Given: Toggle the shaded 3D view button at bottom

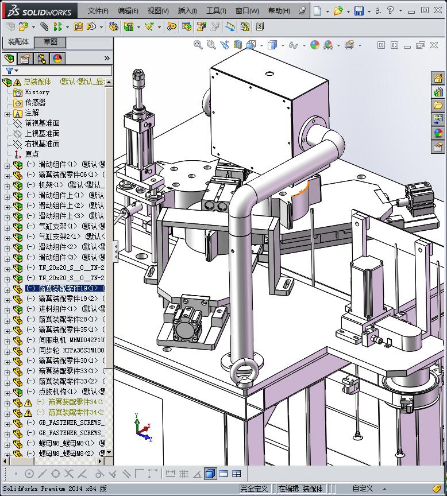Looking at the screenshot, I should point(210,474).
